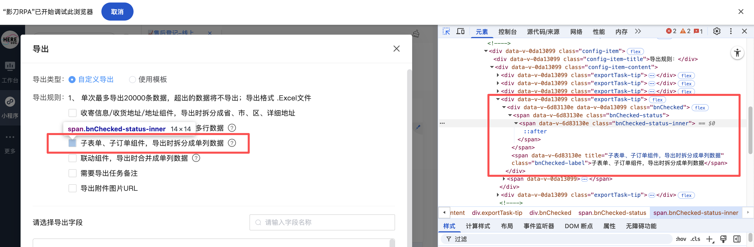754x247 pixels.
Task: Check 需要导出任务备注 checkbox
Action: click(x=72, y=173)
